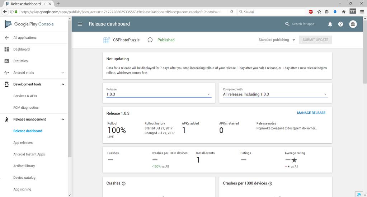The image size is (367, 197).
Task: Click the Dashboard grid icon
Action: pos(7,49)
